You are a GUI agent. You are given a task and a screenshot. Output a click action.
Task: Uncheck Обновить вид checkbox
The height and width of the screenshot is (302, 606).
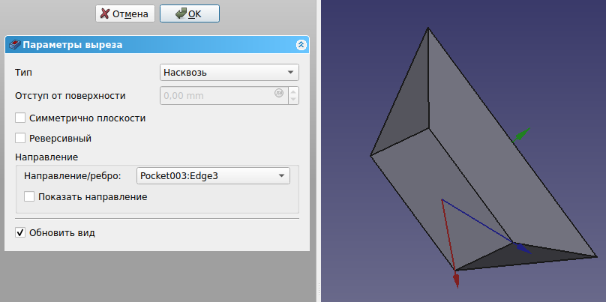click(x=20, y=233)
